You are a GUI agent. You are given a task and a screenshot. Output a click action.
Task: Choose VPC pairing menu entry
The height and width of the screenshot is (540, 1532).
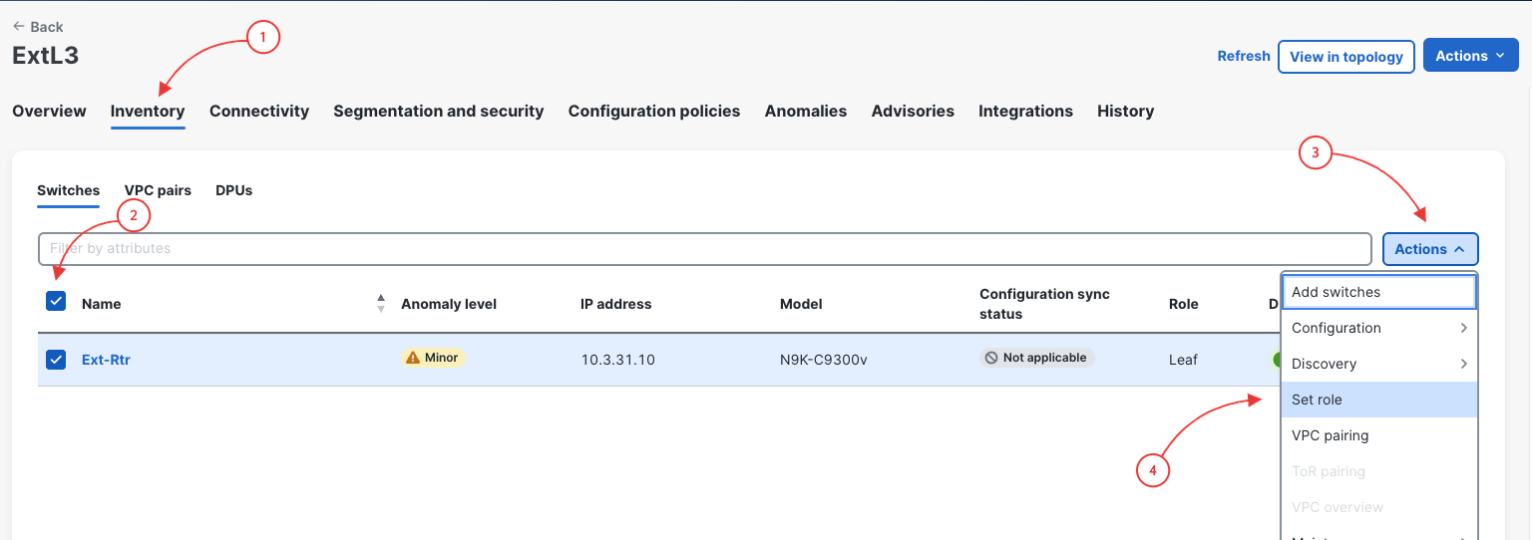(x=1379, y=435)
